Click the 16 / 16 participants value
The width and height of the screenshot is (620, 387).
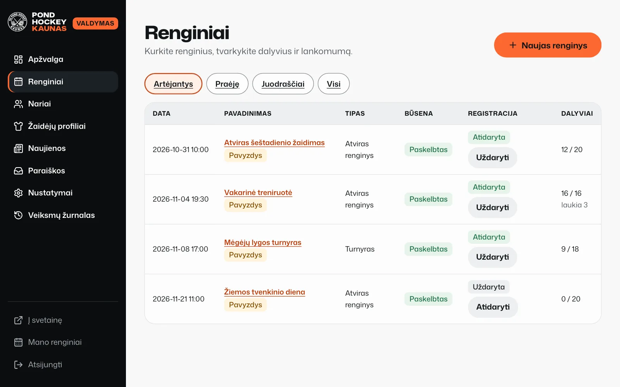571,193
